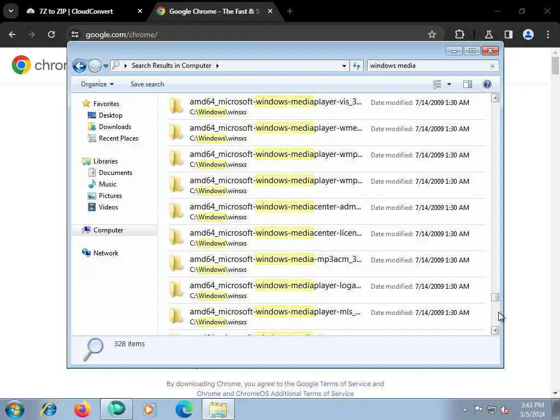Launch Internet Explorer from taskbar
560x420 pixels.
point(49,409)
